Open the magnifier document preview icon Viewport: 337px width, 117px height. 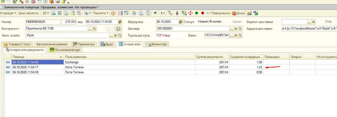tap(141, 13)
